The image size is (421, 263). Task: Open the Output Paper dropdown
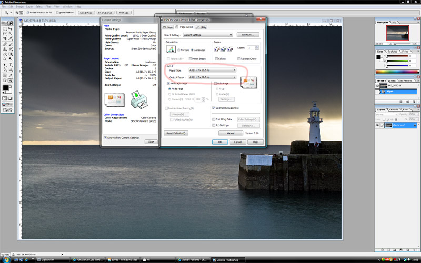pyautogui.click(x=212, y=77)
